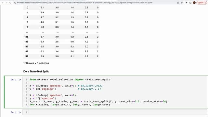Click the comment '# df.iloc[:,0:2]' on line 3

pyautogui.click(x=90, y=86)
